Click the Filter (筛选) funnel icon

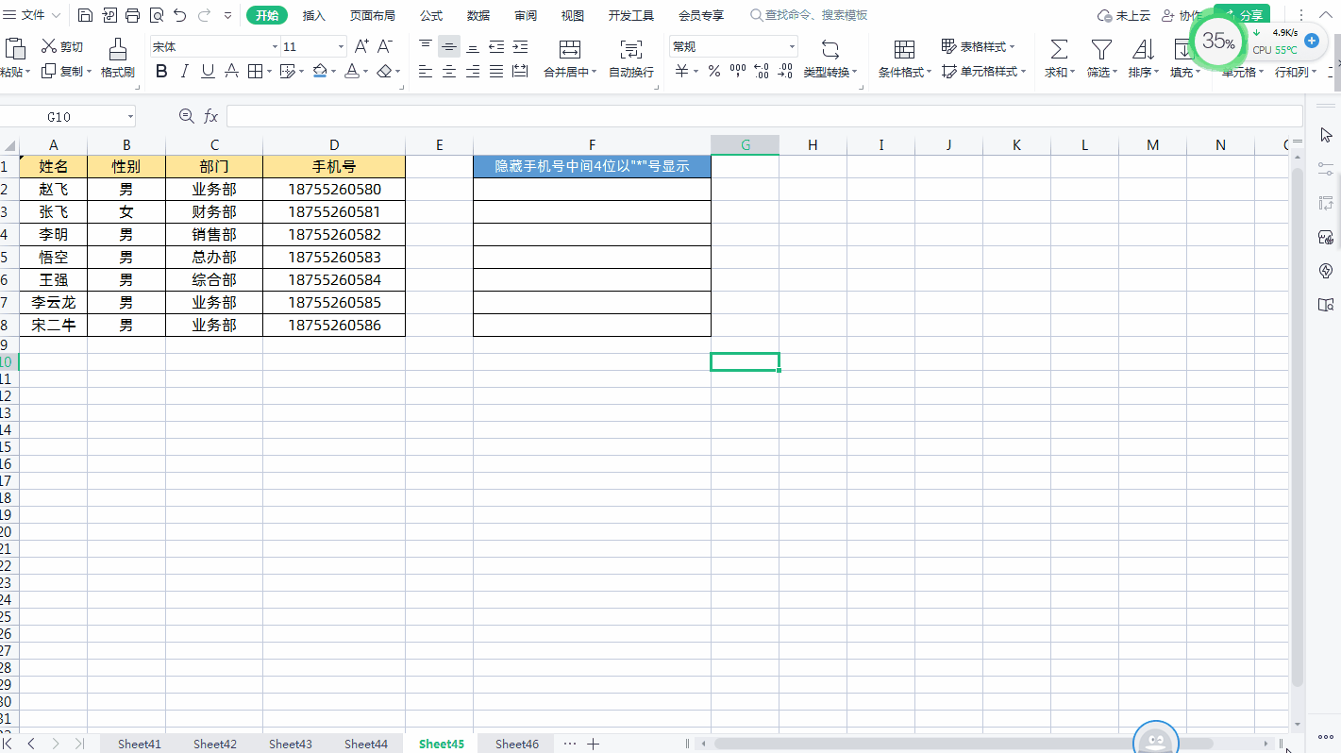(x=1100, y=48)
